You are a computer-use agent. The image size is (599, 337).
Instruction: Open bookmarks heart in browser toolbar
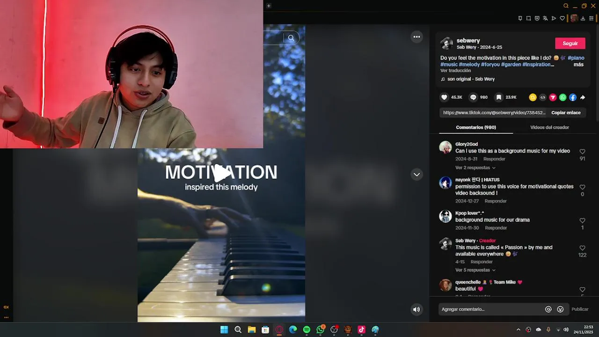(x=562, y=18)
